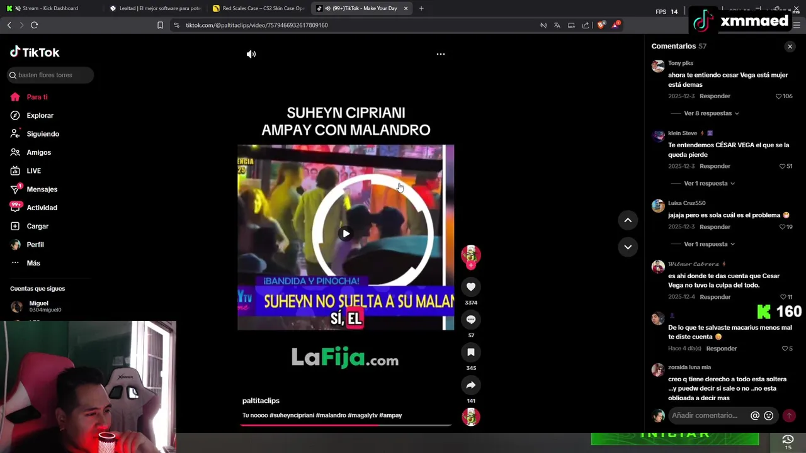Click the browser share icon
The image size is (806, 453).
pos(586,25)
